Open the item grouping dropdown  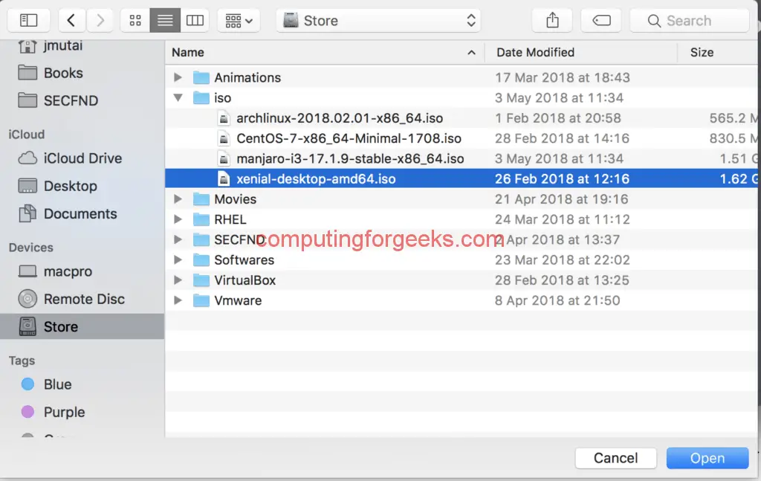pos(239,20)
